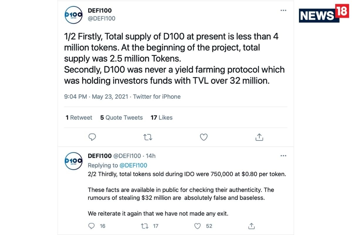Click the share icon on the first tweet
Viewport: 352px width, 235px height.
point(259,137)
